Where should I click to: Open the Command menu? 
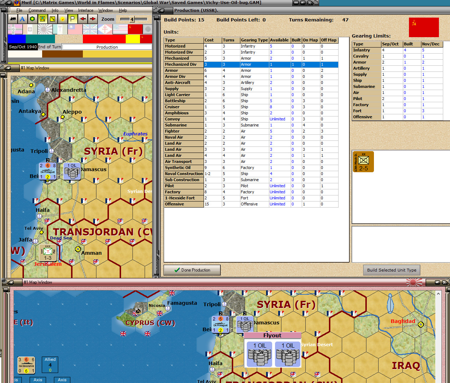[x=36, y=10]
